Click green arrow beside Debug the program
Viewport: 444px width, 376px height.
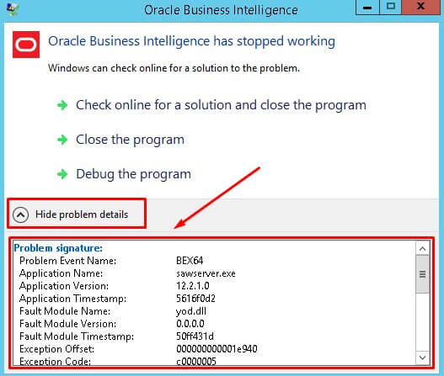click(62, 174)
